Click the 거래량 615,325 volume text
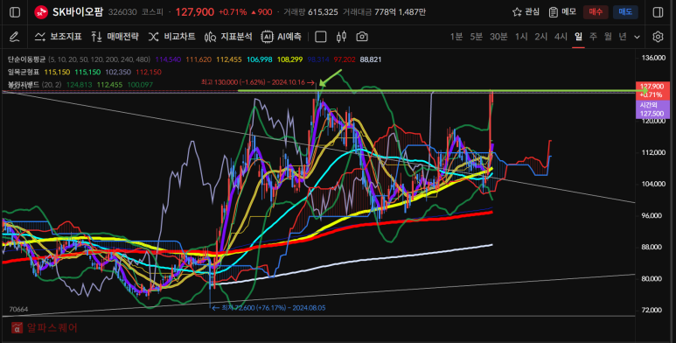Viewport: 676px width, 343px height. [x=310, y=12]
